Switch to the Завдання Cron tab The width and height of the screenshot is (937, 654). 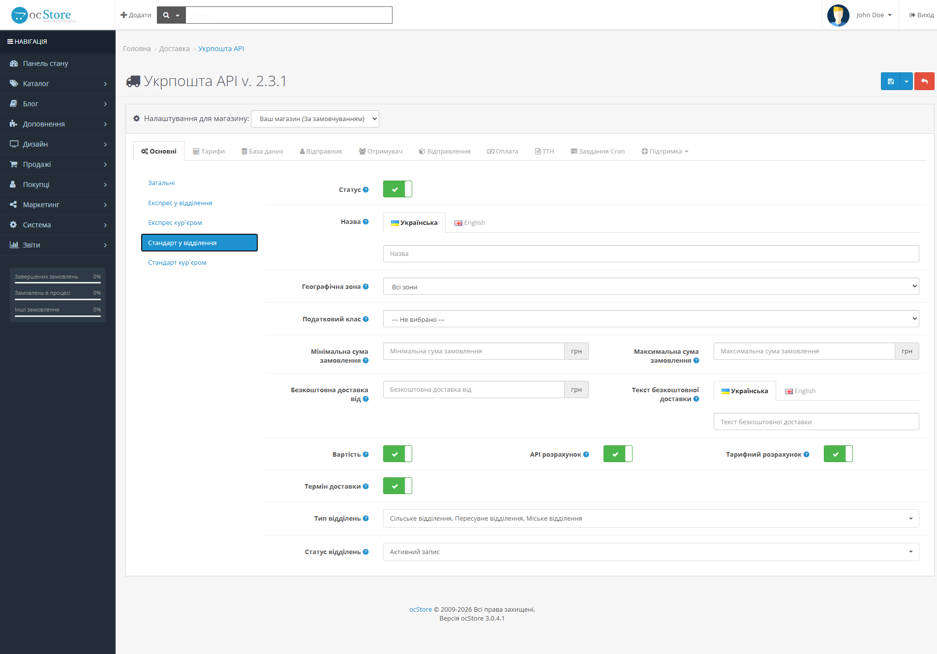(598, 151)
